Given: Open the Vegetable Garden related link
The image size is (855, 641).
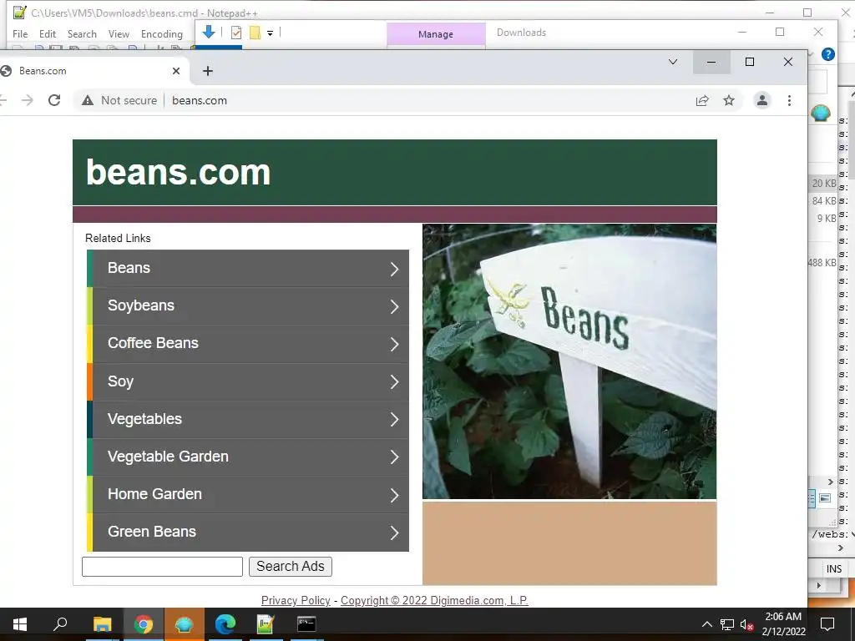Looking at the screenshot, I should coord(248,457).
